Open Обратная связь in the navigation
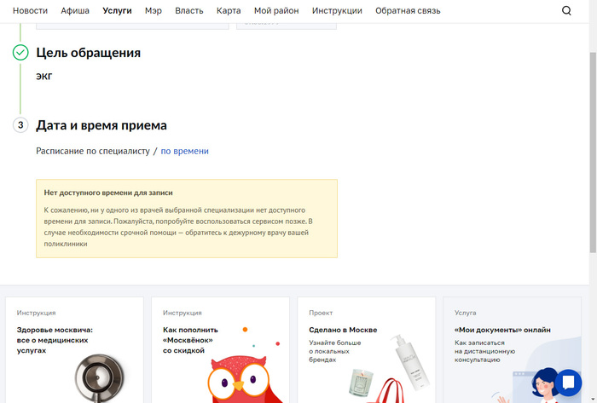 tap(408, 11)
